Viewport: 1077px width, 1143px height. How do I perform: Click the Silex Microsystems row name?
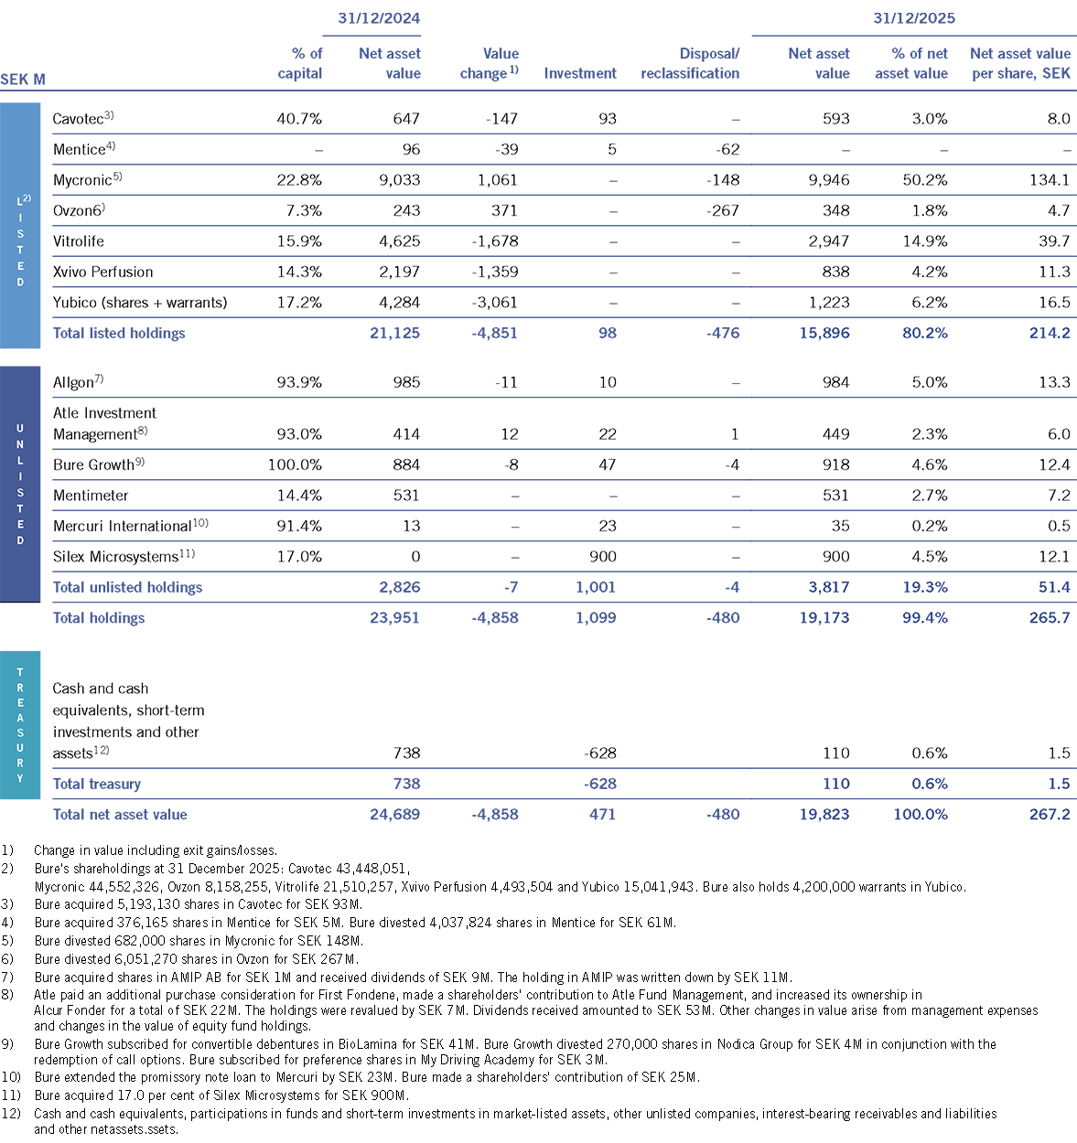tap(124, 556)
